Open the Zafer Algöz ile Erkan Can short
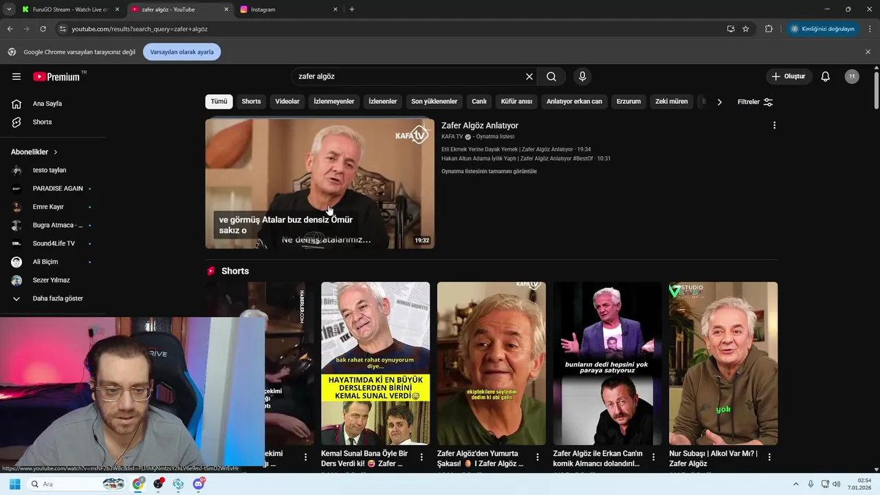Image resolution: width=880 pixels, height=495 pixels. [x=608, y=364]
